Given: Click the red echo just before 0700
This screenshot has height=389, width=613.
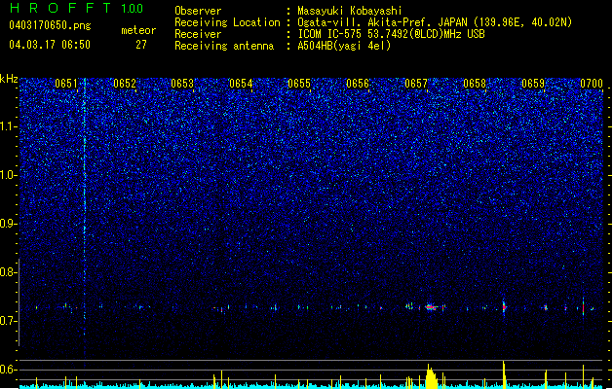Looking at the screenshot, I should (583, 307).
